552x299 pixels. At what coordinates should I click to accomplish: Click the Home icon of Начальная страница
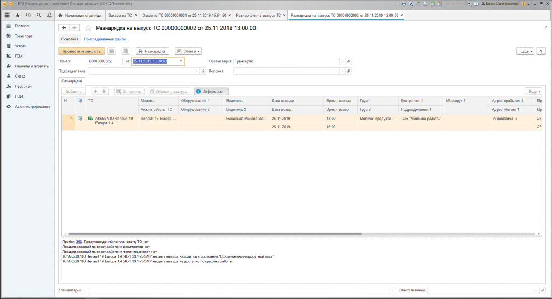(60, 15)
